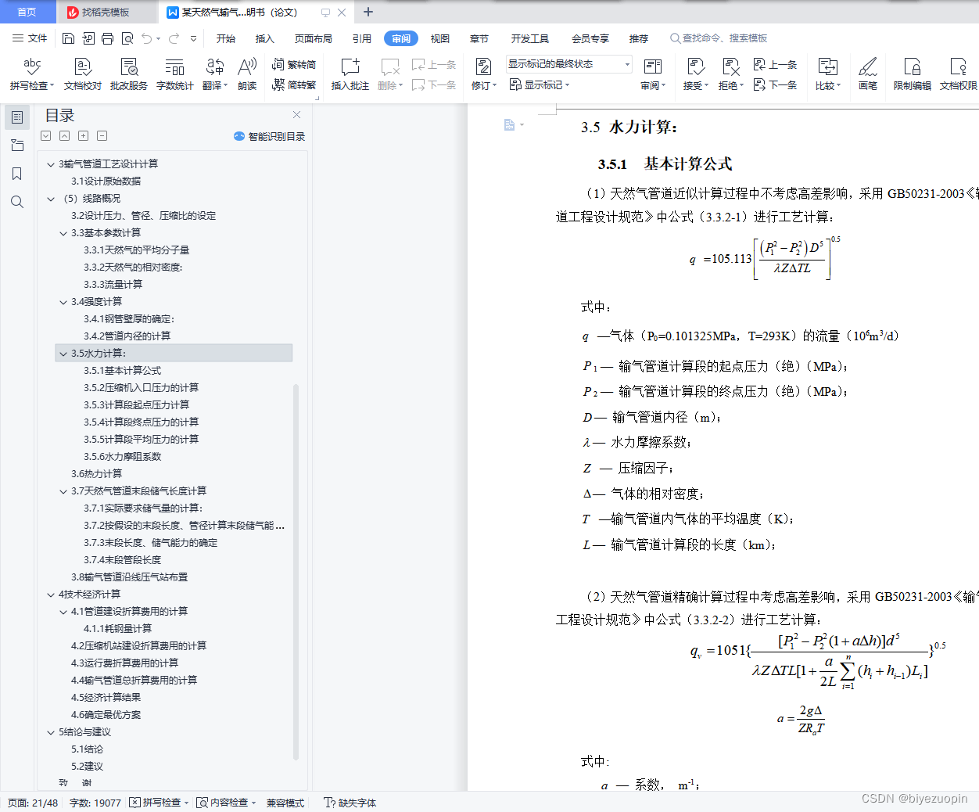Click the search commands box (查找命令)
Screen dimensions: 979x812
pyautogui.click(x=719, y=38)
